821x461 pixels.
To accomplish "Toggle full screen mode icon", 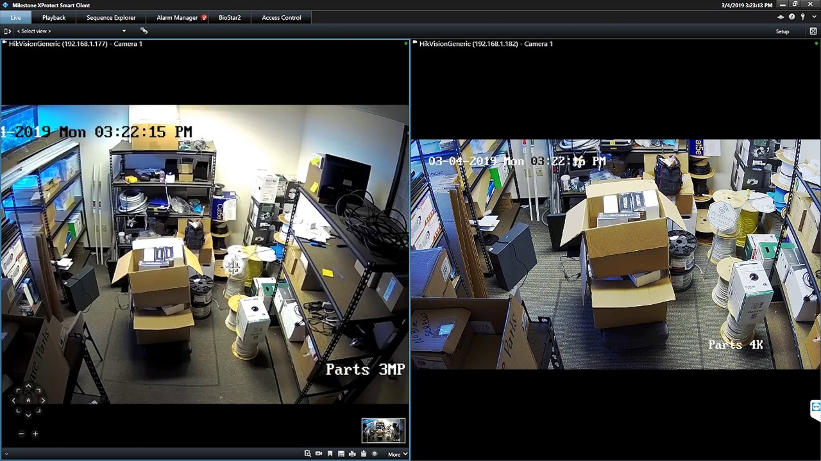I will 813,31.
